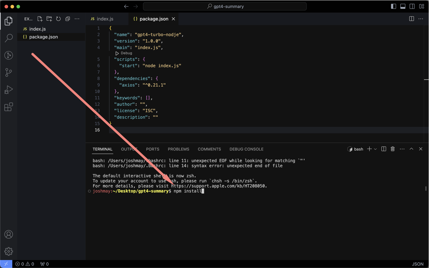The image size is (429, 268).
Task: Refresh the Explorer file list
Action: tap(58, 19)
